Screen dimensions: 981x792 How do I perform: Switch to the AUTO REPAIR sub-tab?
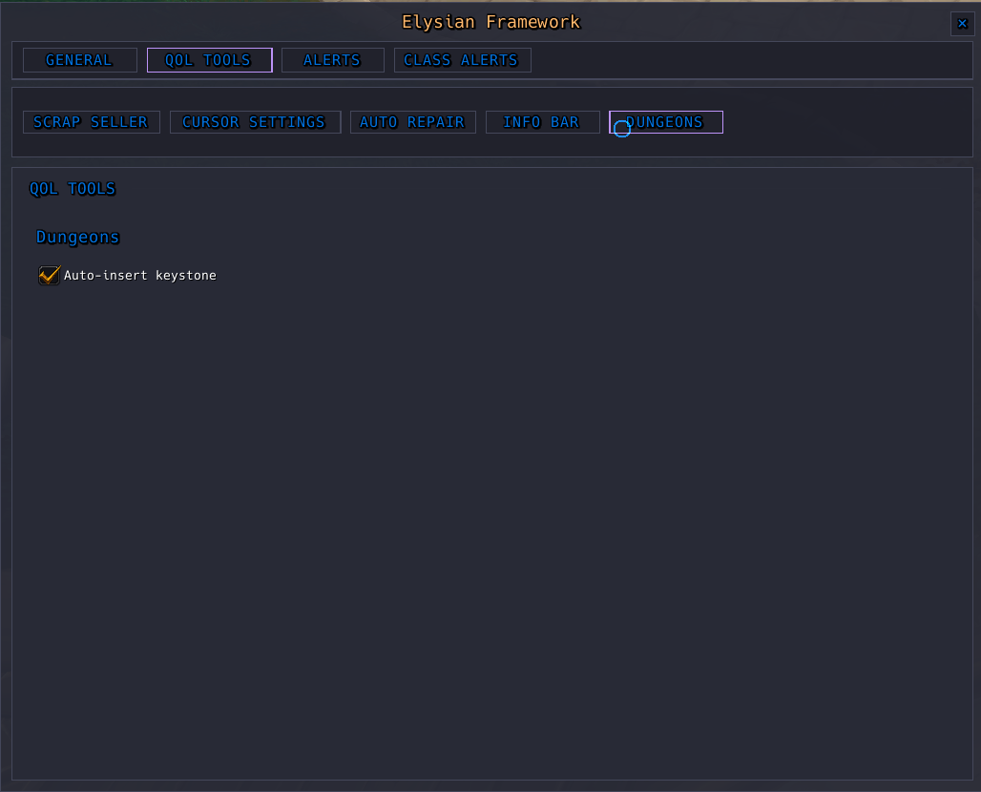point(413,122)
